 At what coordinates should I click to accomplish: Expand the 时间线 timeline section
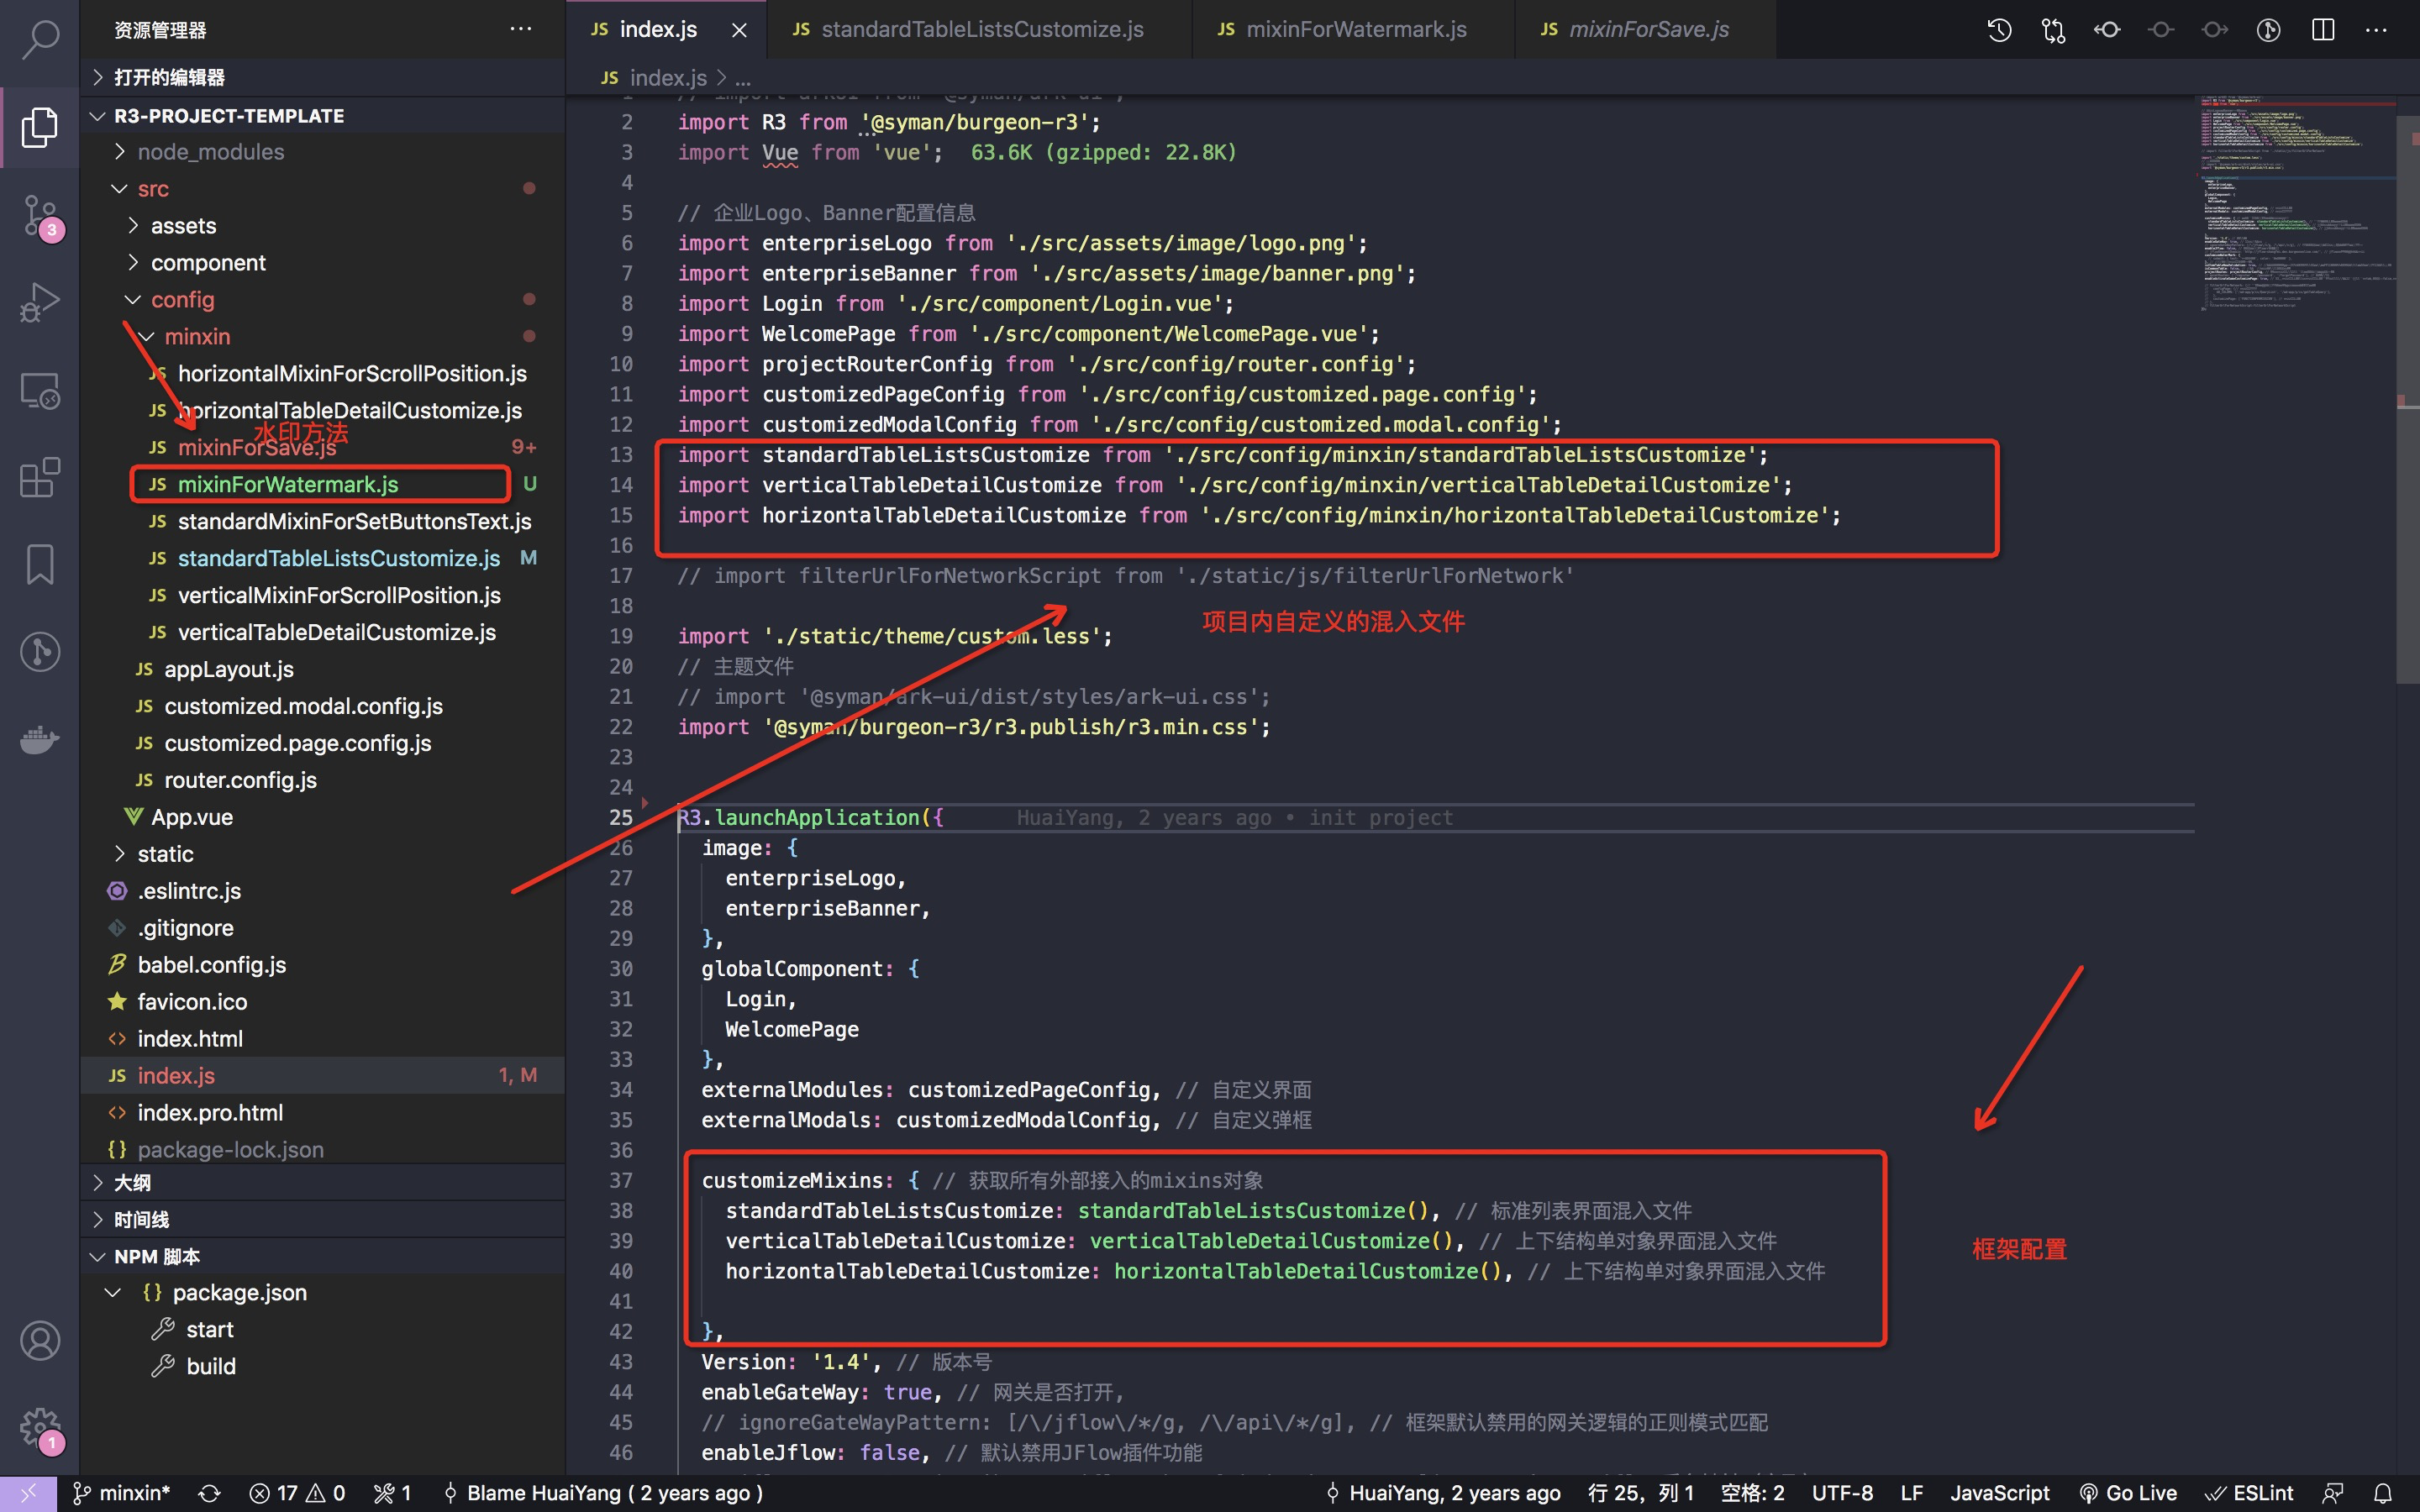click(x=322, y=1220)
